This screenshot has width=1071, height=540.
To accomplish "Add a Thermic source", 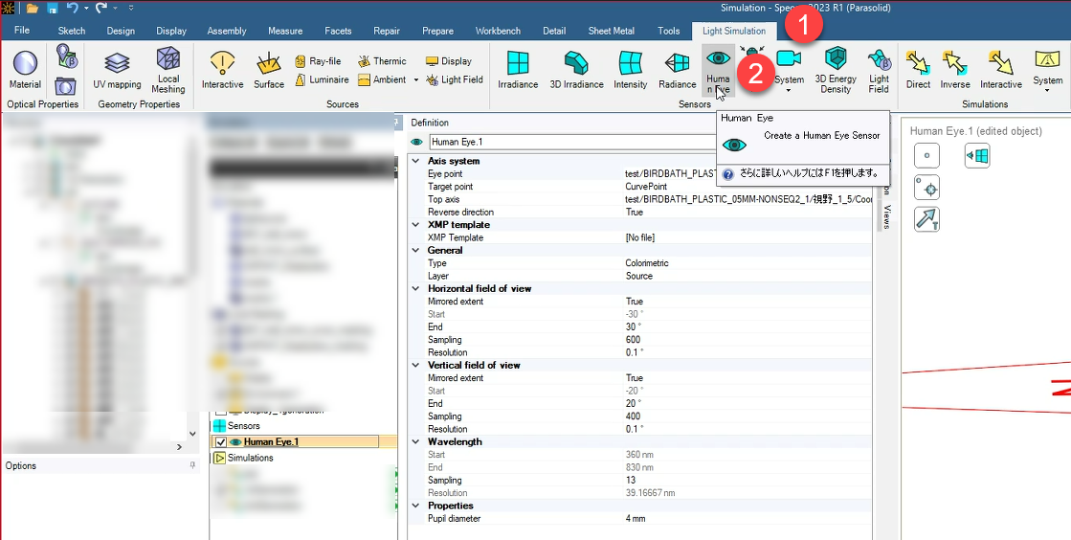I will (x=382, y=61).
